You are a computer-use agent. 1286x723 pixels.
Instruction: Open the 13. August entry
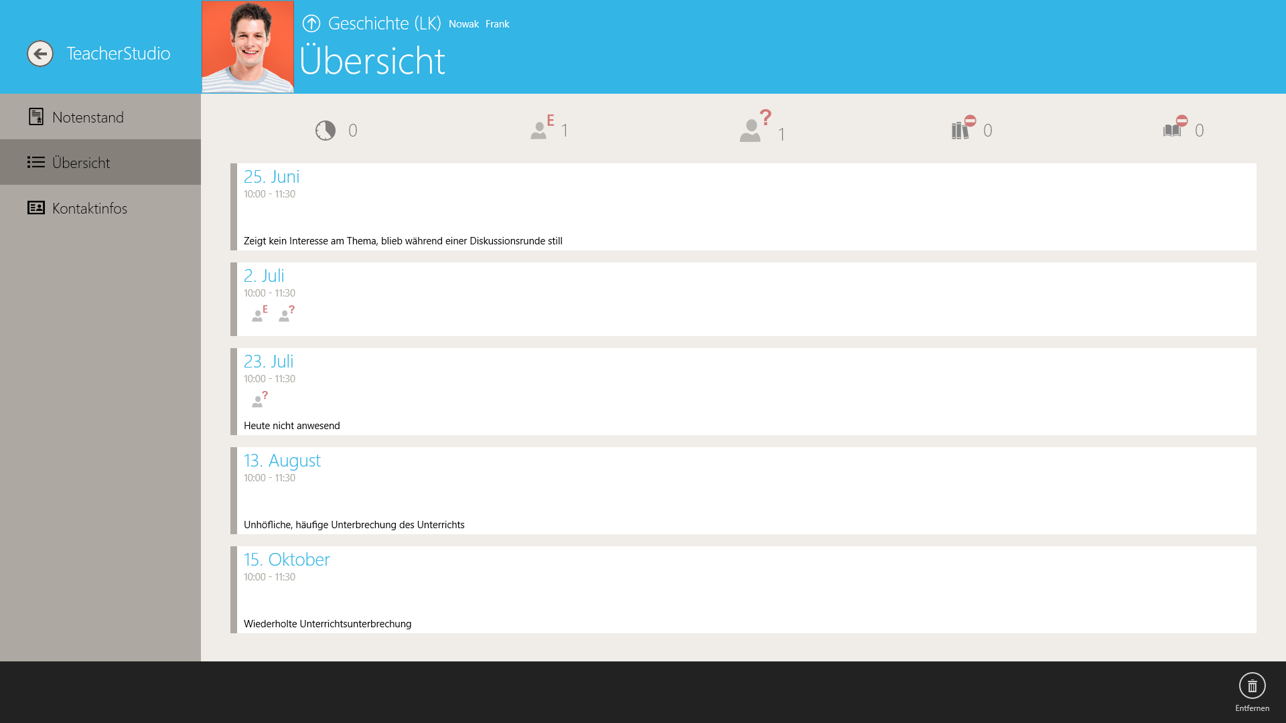743,491
